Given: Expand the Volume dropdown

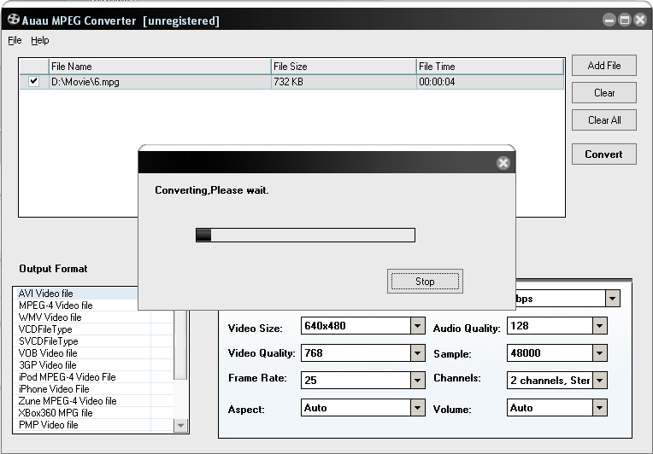Looking at the screenshot, I should (600, 408).
